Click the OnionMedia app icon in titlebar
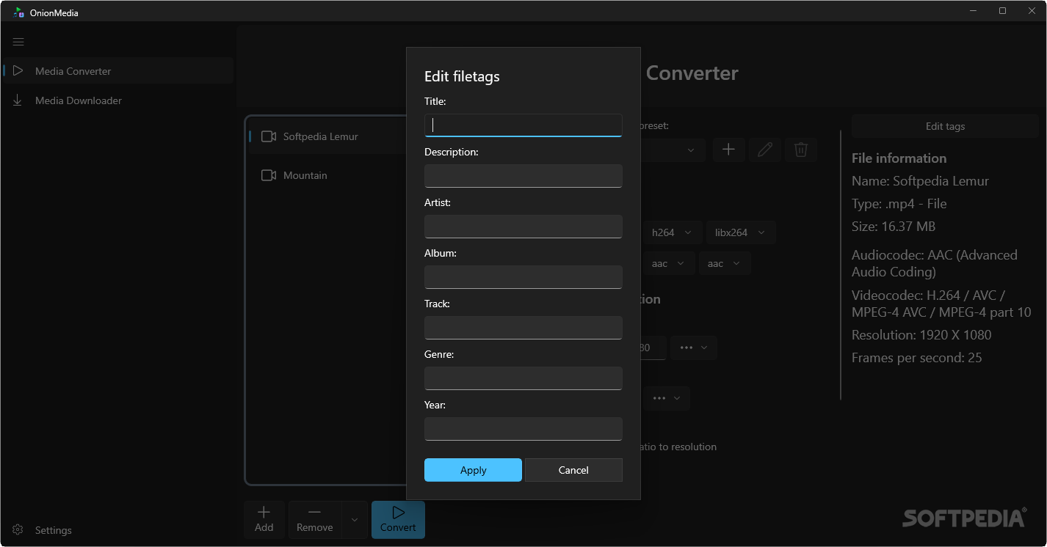 19,12
